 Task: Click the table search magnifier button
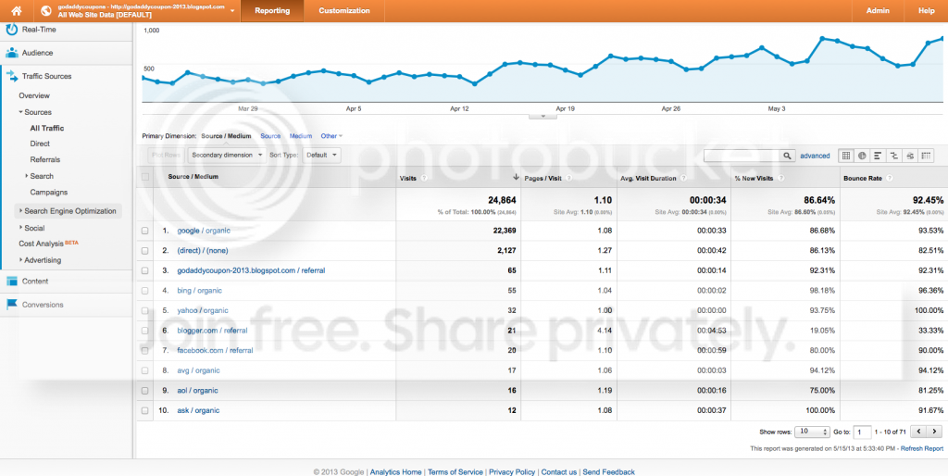[x=787, y=156]
